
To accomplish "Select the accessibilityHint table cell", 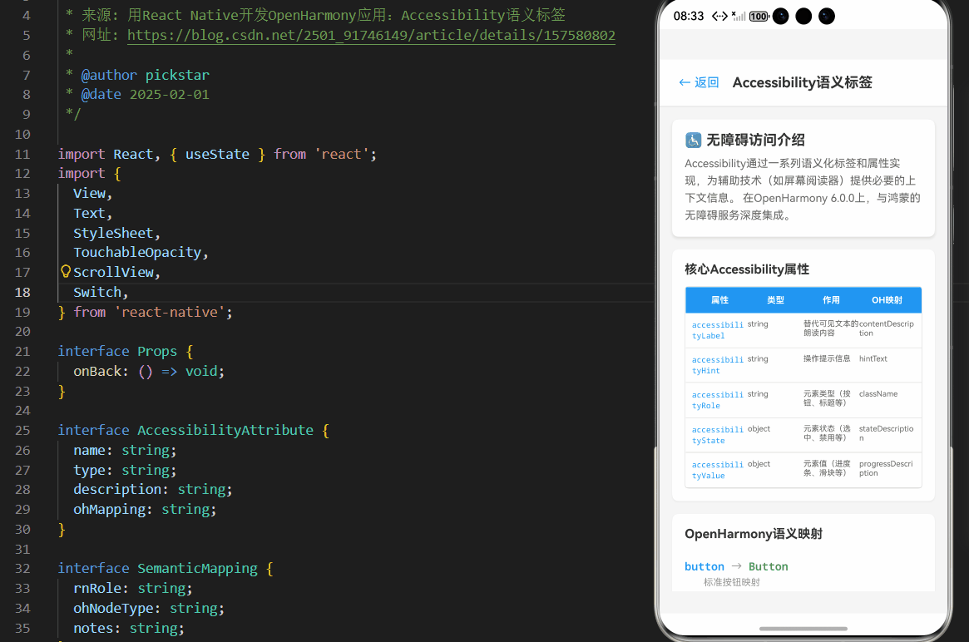I will click(718, 365).
